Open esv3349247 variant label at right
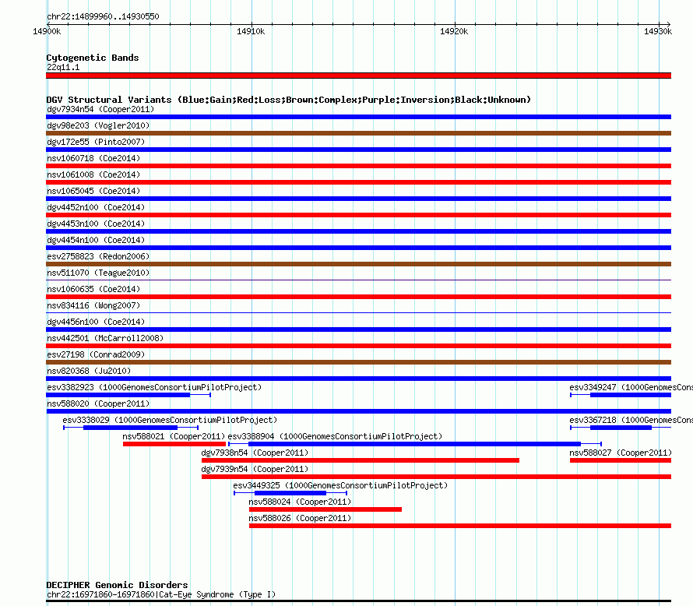 (x=631, y=388)
